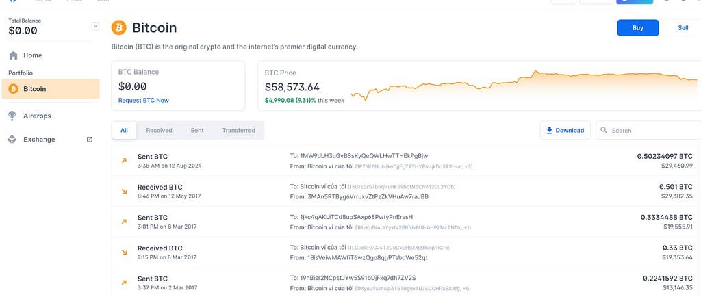
Task: Click the $13,146.35 fiat value
Action: [x=677, y=287]
